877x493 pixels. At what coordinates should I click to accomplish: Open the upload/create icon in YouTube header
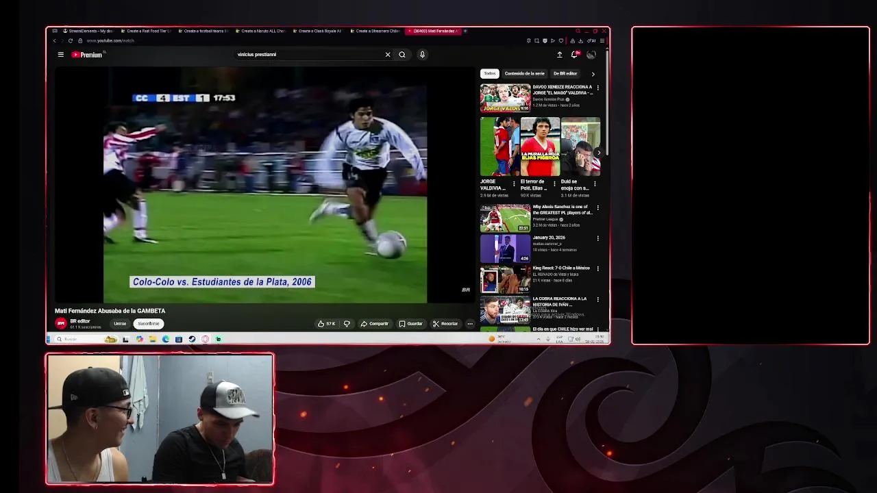pyautogui.click(x=559, y=55)
